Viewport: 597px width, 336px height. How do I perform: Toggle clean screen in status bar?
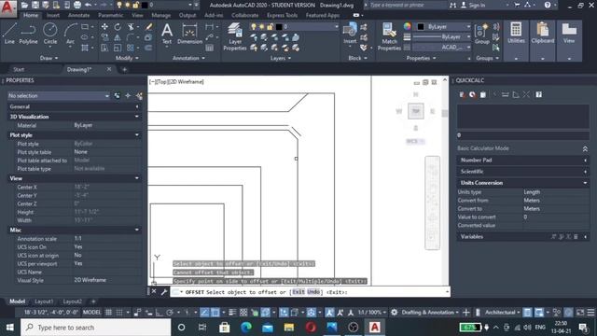click(580, 313)
